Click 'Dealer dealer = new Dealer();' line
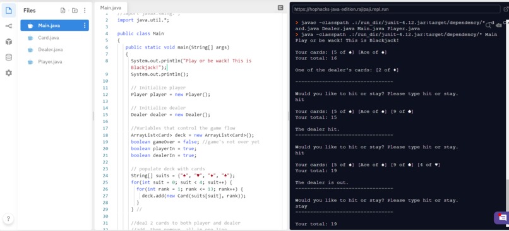Image resolution: width=509 pixels, height=231 pixels. pos(171,114)
